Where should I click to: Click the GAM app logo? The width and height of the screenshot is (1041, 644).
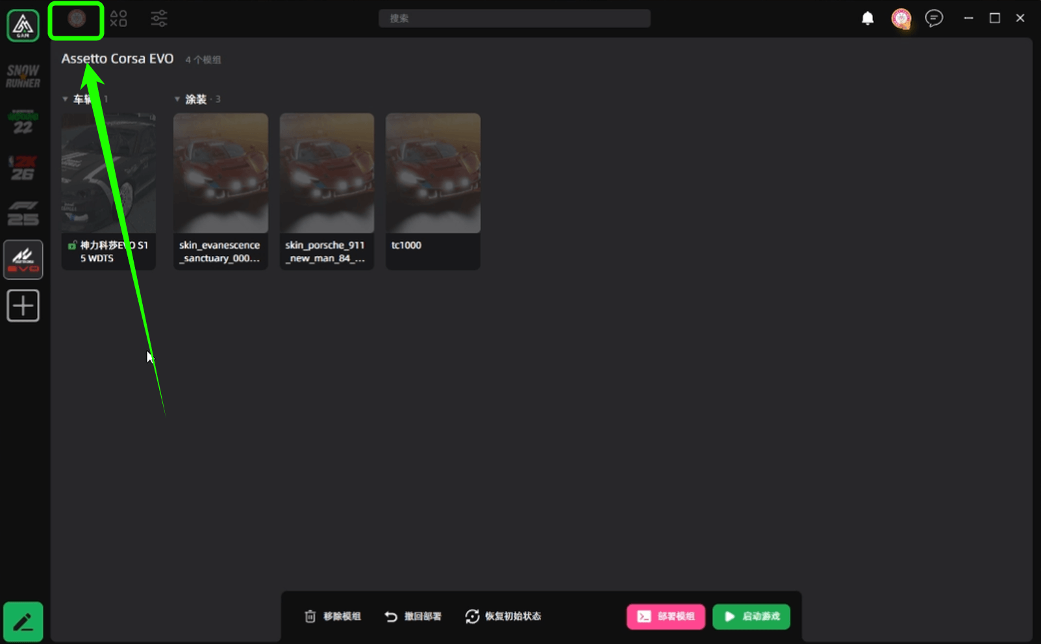(23, 25)
